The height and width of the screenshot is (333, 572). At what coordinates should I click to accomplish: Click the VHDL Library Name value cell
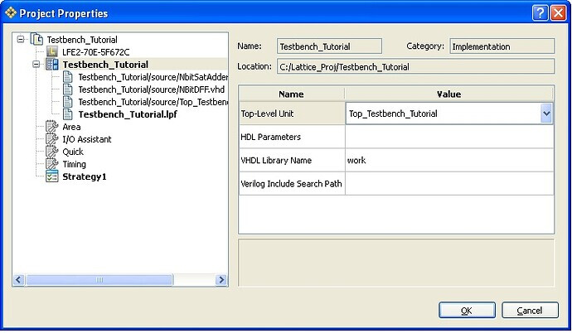point(449,160)
